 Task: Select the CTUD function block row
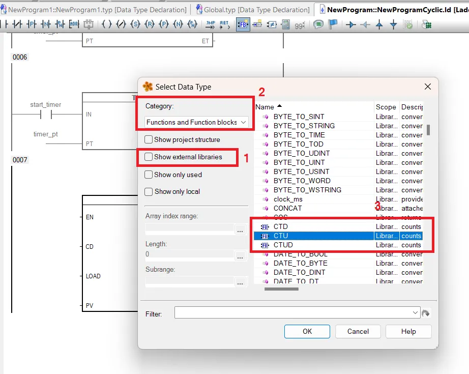338,245
